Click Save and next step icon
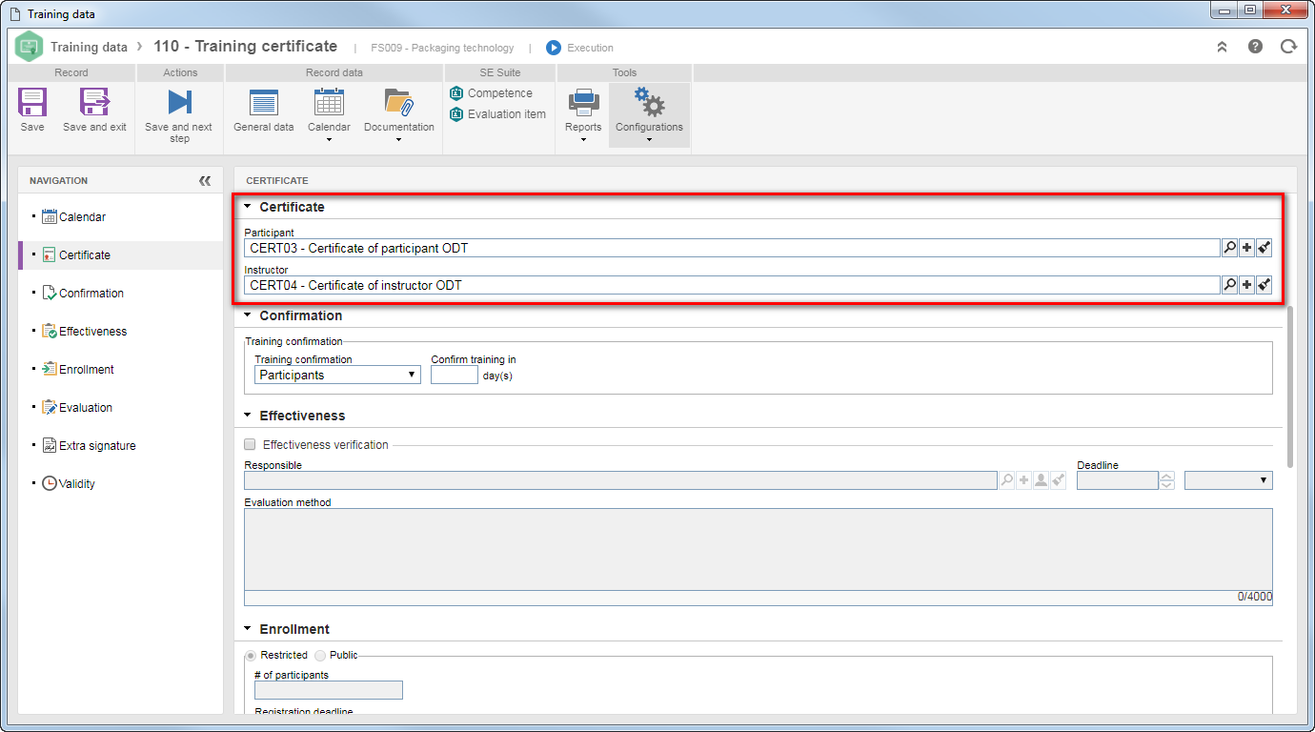The height and width of the screenshot is (732, 1315). click(x=178, y=103)
